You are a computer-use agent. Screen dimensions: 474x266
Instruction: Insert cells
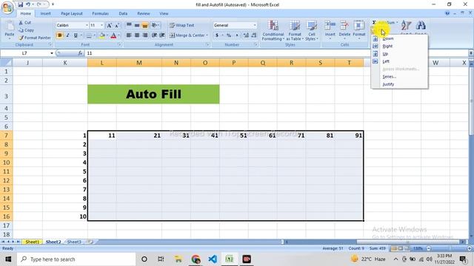(x=330, y=30)
